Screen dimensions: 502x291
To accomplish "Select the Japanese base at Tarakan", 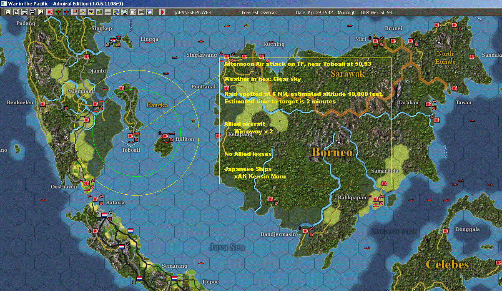I will [x=428, y=104].
